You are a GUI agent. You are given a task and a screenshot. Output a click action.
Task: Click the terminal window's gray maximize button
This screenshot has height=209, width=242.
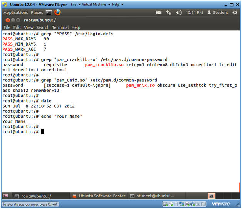click(x=18, y=20)
